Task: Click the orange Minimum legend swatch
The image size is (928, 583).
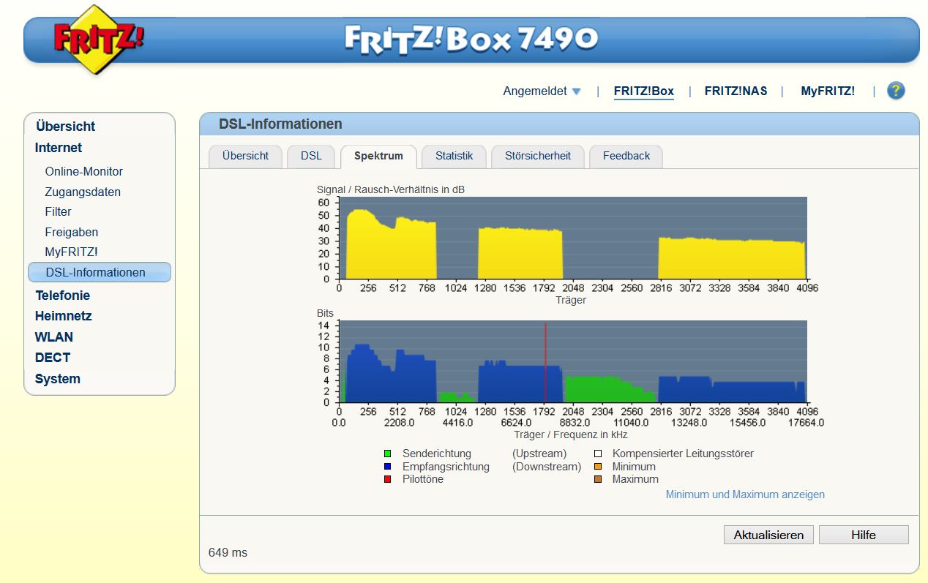Action: 598,467
